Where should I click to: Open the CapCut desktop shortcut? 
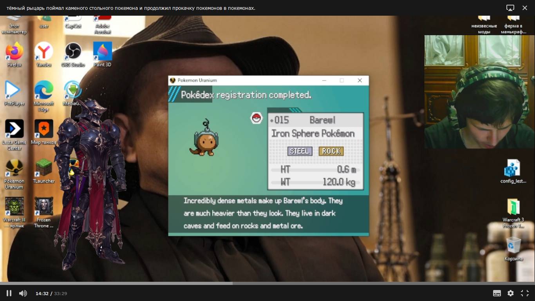pyautogui.click(x=73, y=22)
